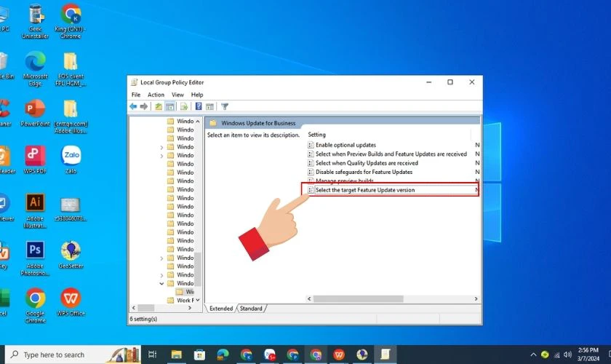Click the tree pane horizontal scroll-right arrow
Image resolution: width=611 pixels, height=364 pixels.
(x=190, y=308)
